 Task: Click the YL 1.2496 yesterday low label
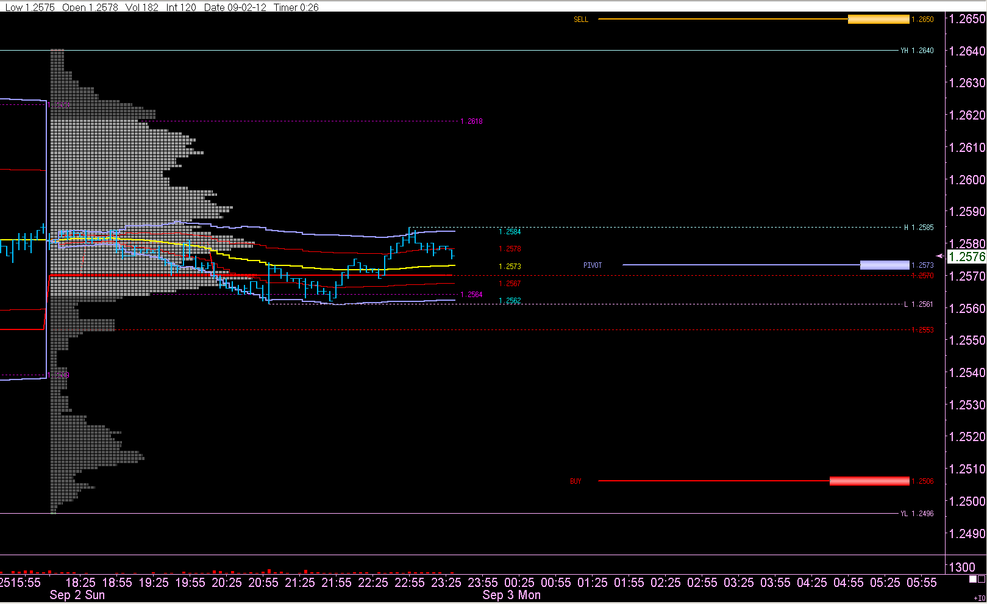pyautogui.click(x=917, y=514)
